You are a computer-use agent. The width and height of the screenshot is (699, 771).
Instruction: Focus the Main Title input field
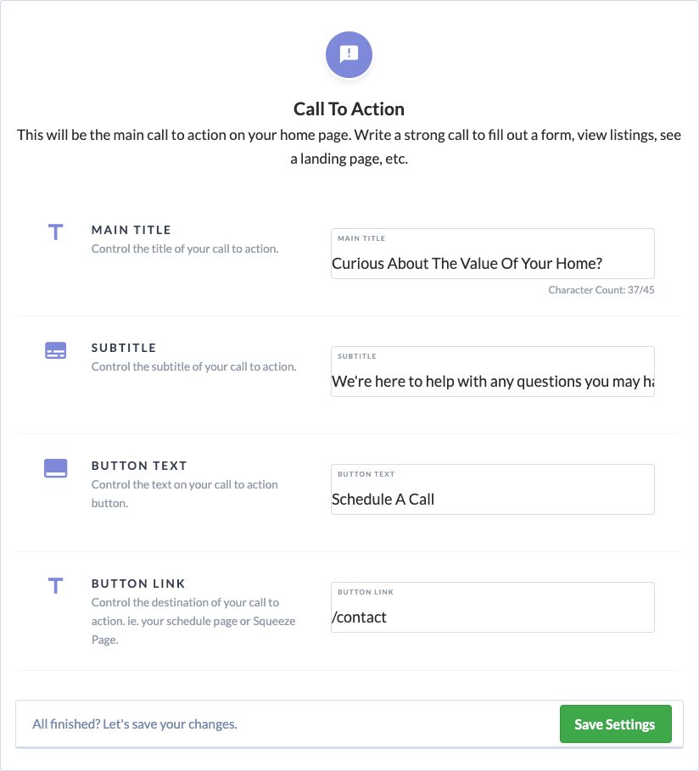[x=492, y=254]
